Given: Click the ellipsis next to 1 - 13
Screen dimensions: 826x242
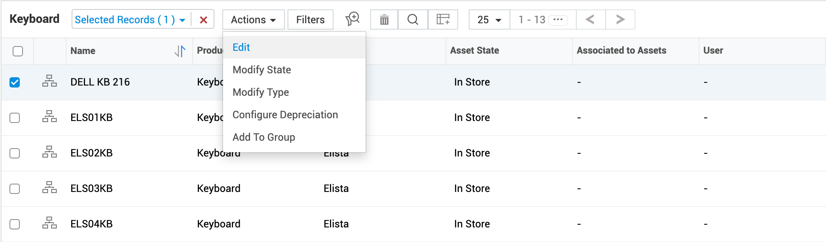Looking at the screenshot, I should 558,20.
